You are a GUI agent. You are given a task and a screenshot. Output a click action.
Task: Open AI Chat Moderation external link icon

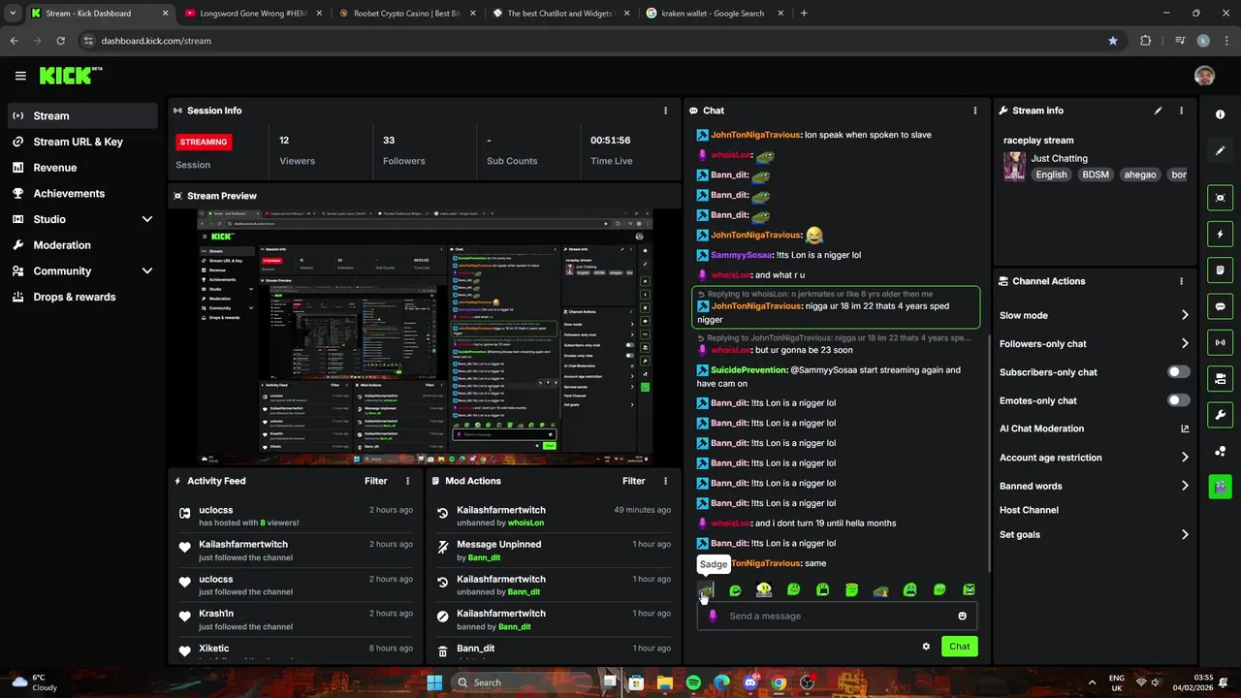(1184, 428)
